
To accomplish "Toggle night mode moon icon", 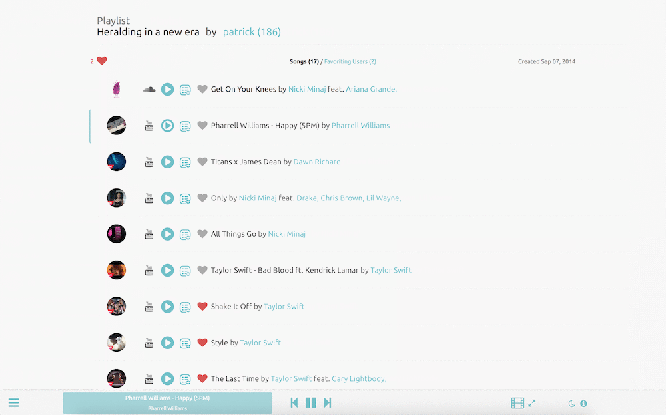I will coord(571,404).
